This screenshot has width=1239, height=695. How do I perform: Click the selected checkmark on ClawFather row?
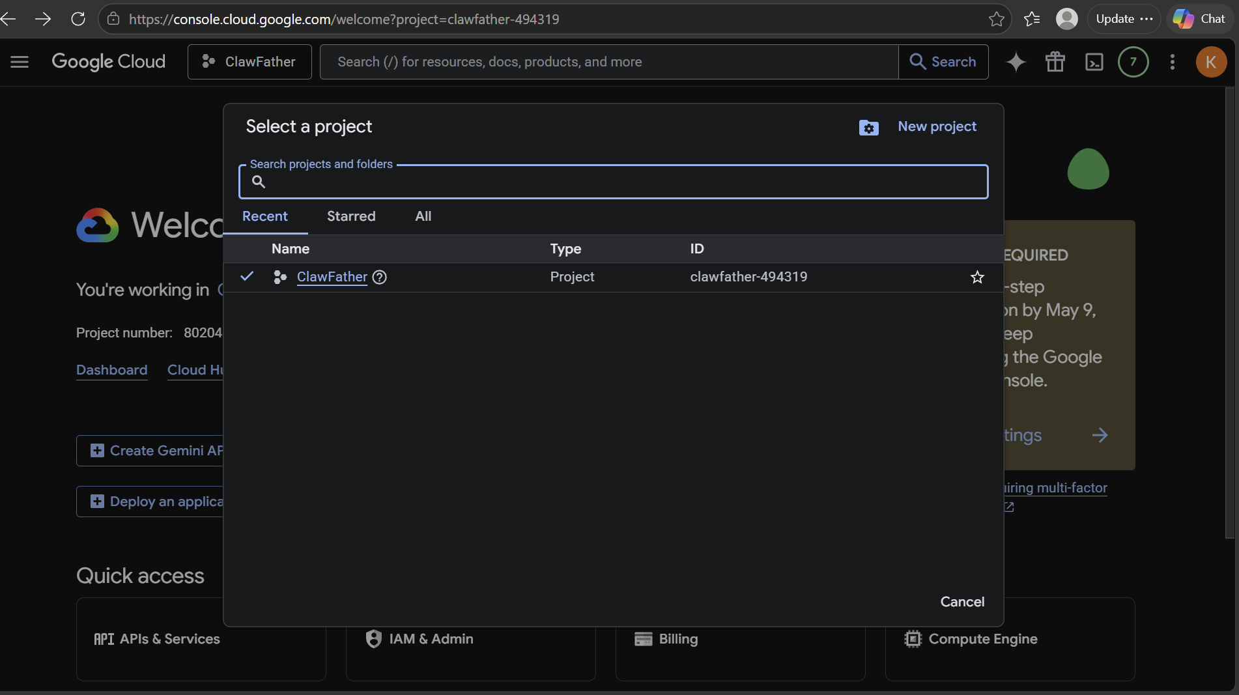[x=247, y=276]
